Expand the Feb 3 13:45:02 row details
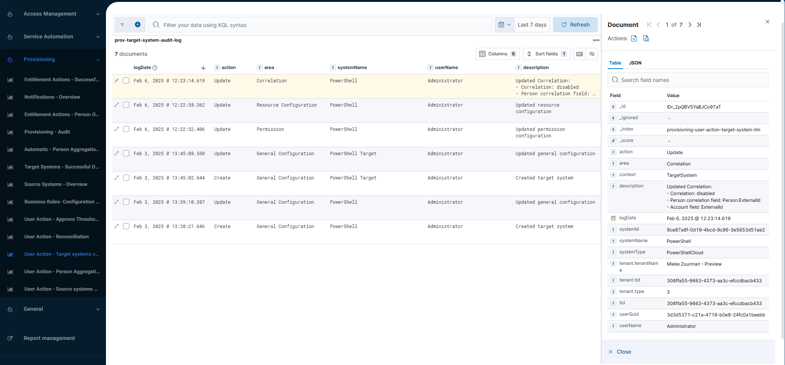 [117, 178]
